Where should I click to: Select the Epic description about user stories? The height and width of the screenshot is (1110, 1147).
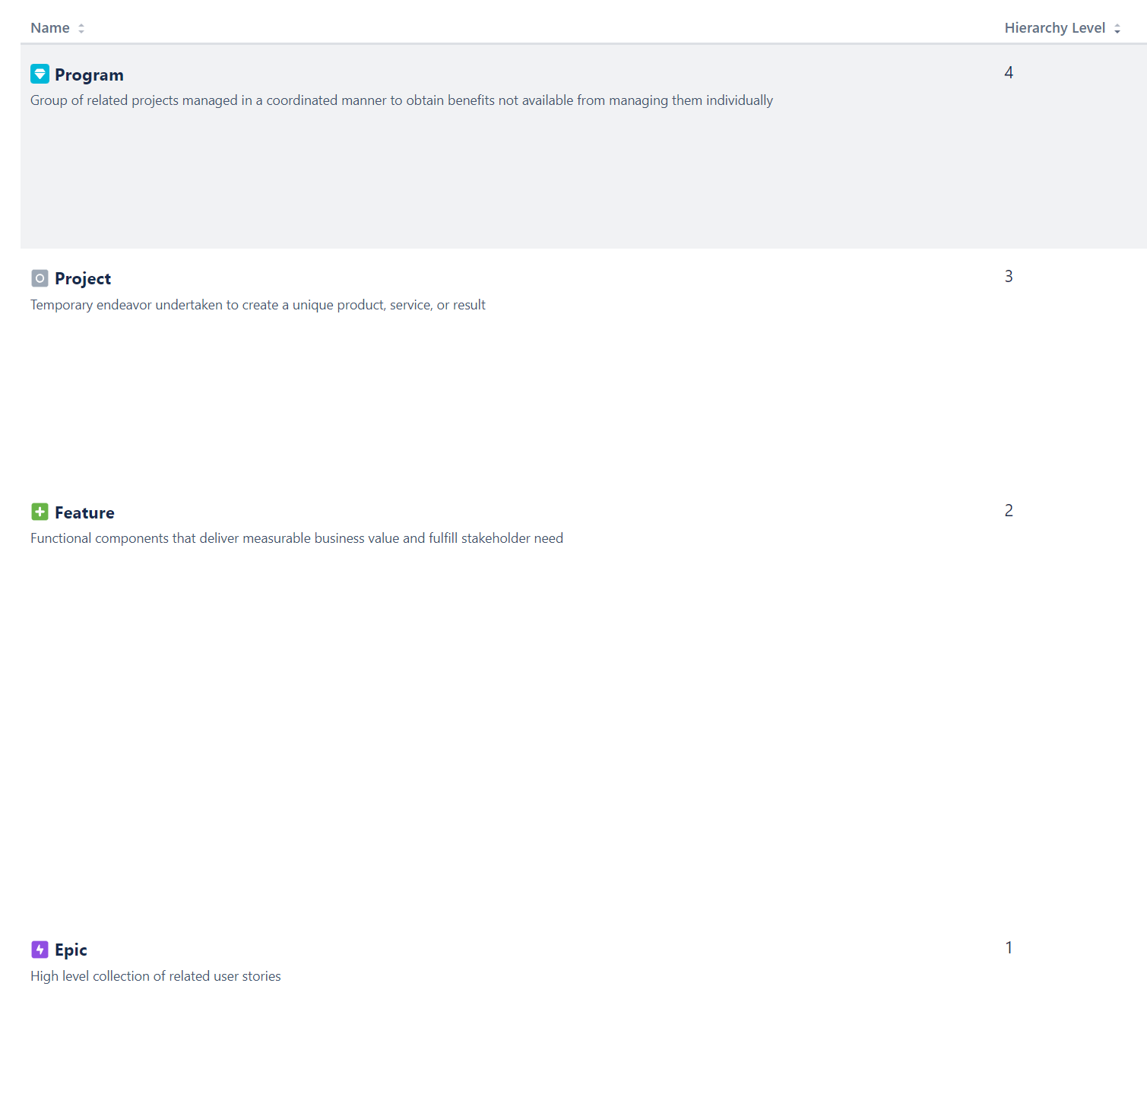point(156,976)
